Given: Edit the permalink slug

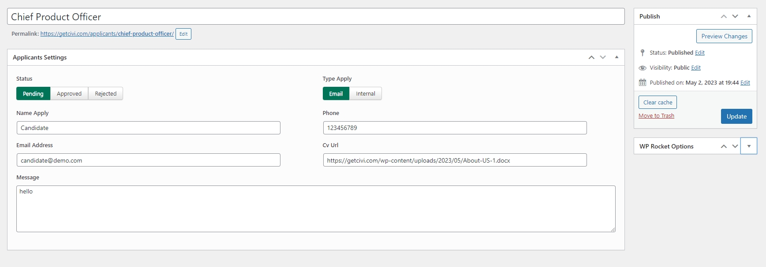Looking at the screenshot, I should 183,34.
